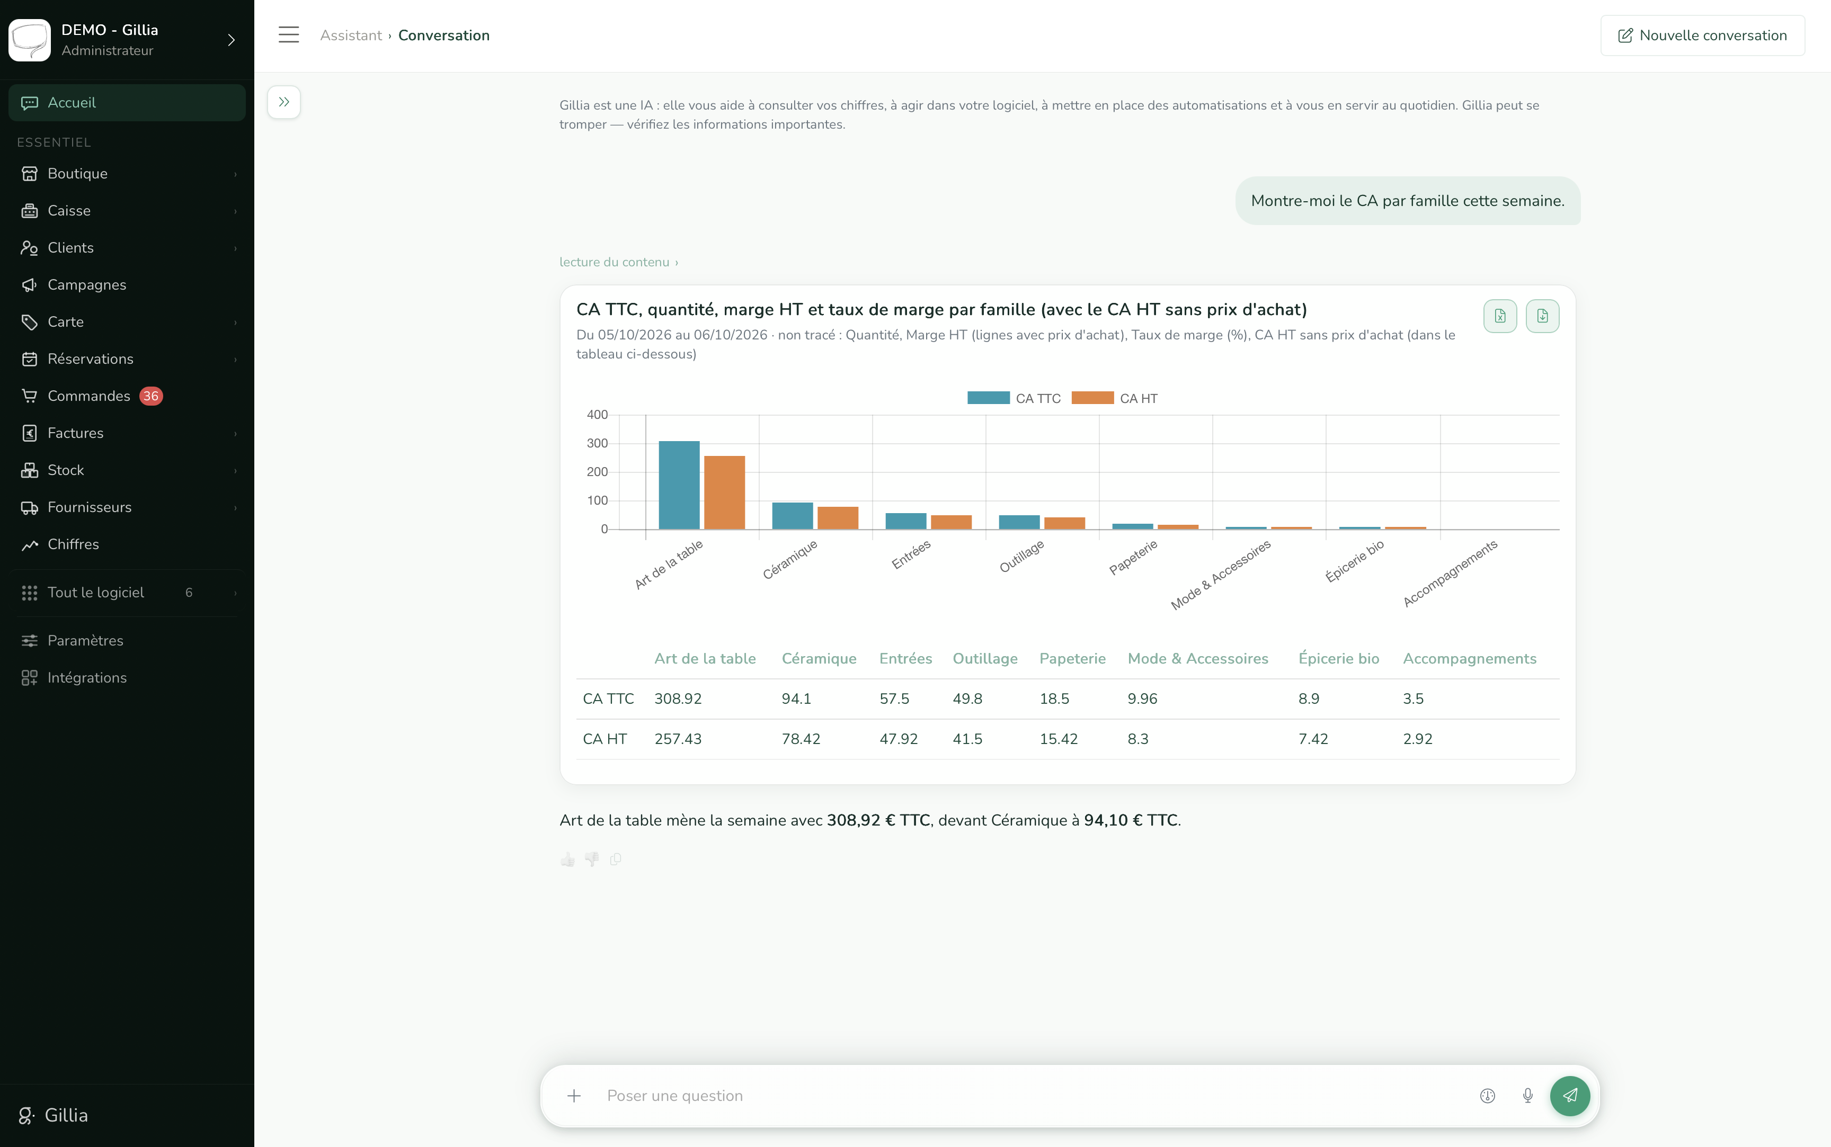The height and width of the screenshot is (1147, 1831).
Task: Open the account switcher chevron
Action: 232,39
